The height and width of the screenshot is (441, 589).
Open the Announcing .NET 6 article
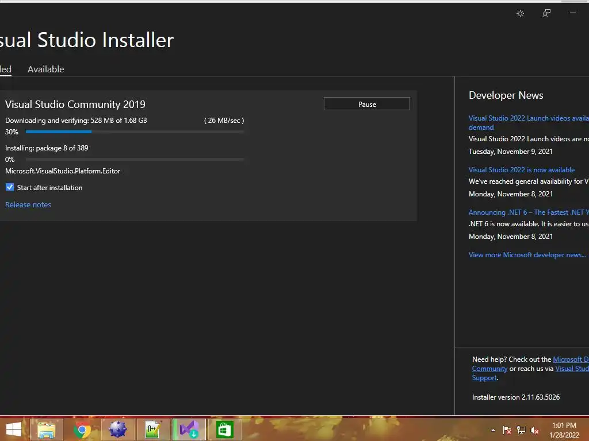[529, 212]
